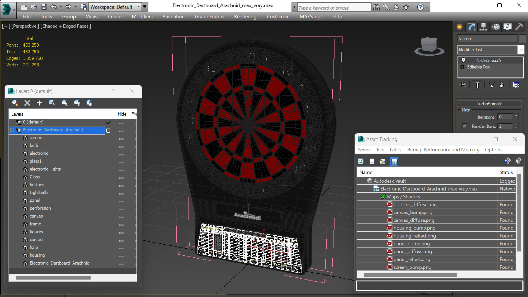Make the modifier unique

point(491,85)
